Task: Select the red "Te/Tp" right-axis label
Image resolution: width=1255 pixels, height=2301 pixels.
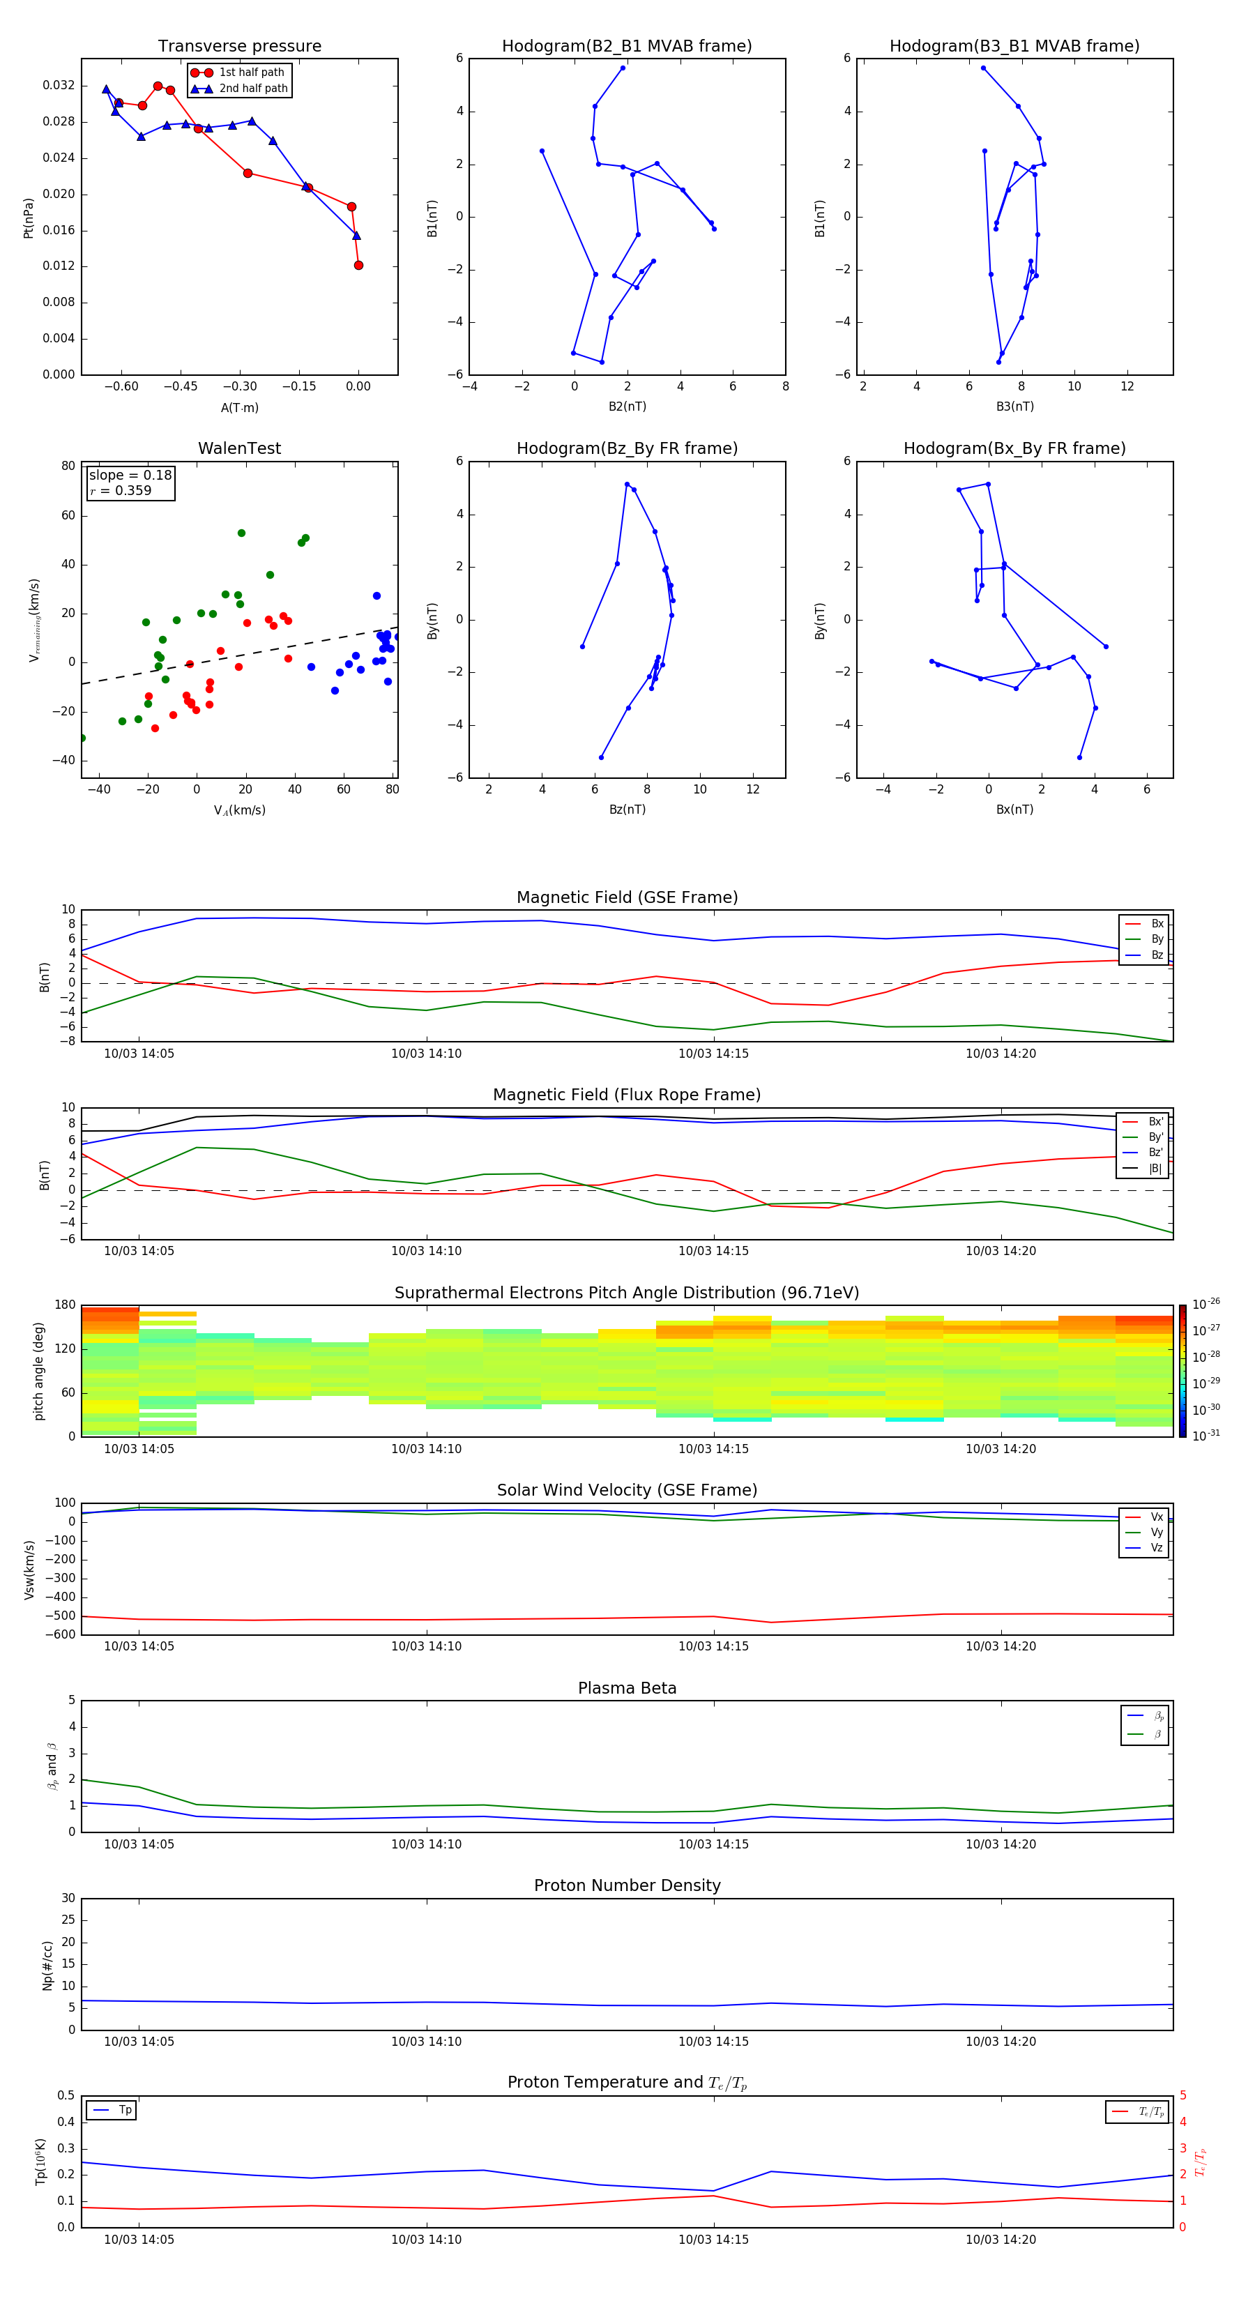Action: [1201, 2162]
